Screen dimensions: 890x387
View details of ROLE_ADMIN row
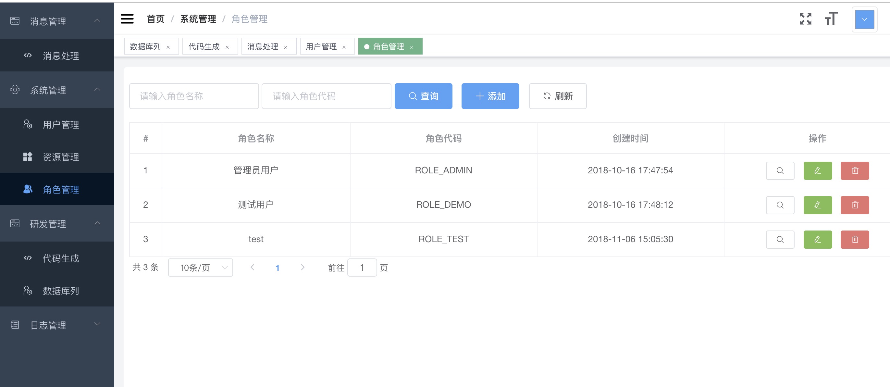(780, 171)
